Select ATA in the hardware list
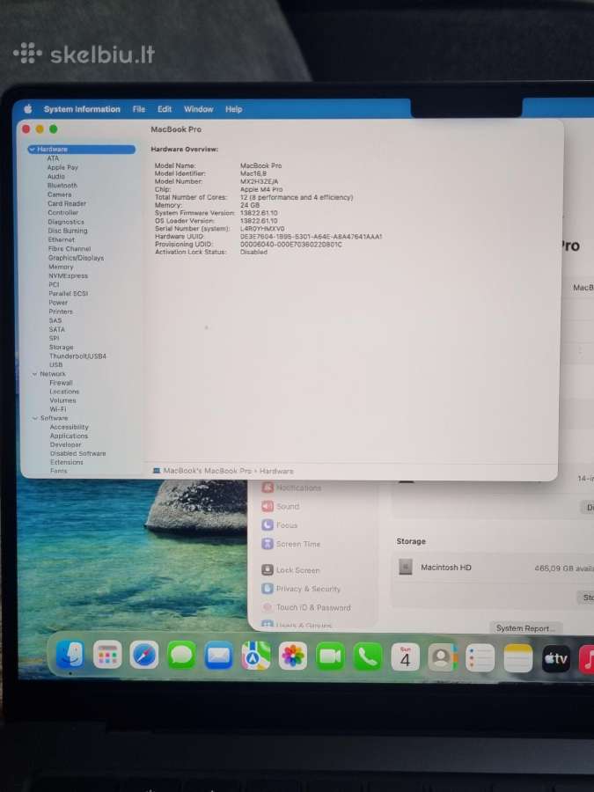The width and height of the screenshot is (594, 792). [53, 158]
